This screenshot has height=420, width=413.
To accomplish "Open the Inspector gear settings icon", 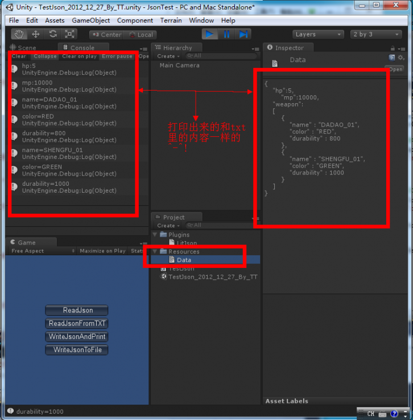I will point(400,58).
